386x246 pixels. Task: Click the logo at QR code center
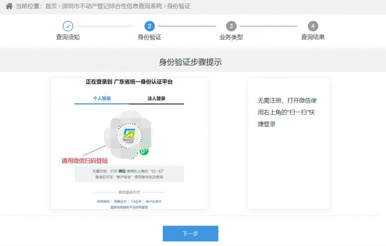point(130,136)
